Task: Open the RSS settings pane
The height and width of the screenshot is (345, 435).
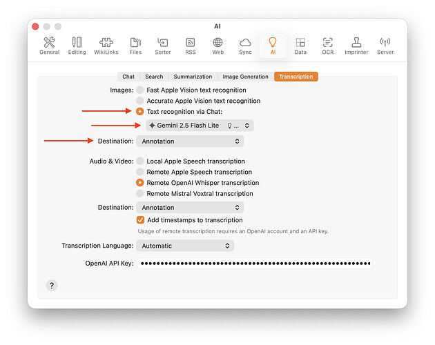Action: (x=191, y=46)
